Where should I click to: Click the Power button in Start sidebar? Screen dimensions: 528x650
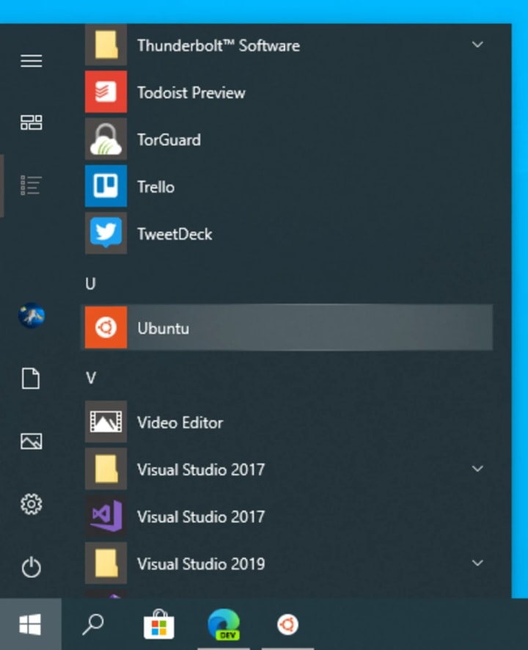point(31,568)
